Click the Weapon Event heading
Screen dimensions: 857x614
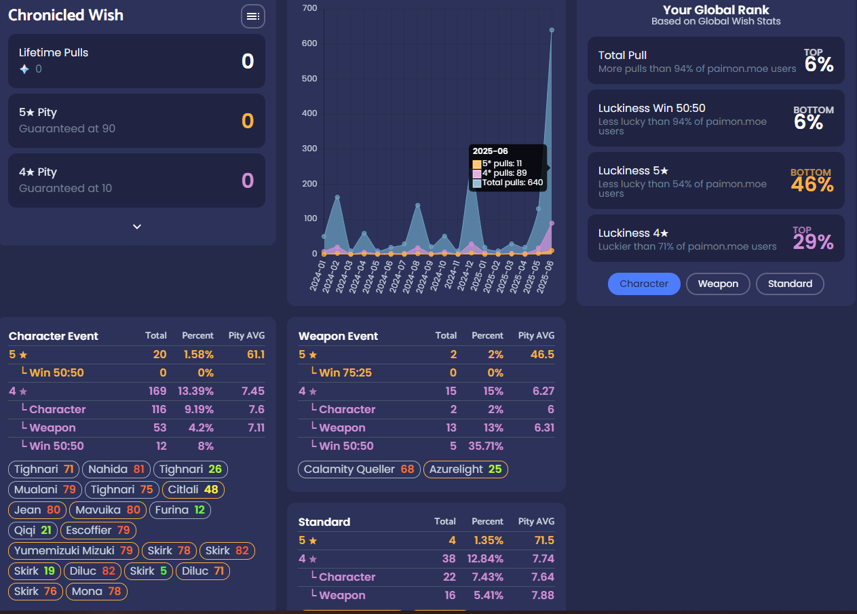pyautogui.click(x=339, y=336)
